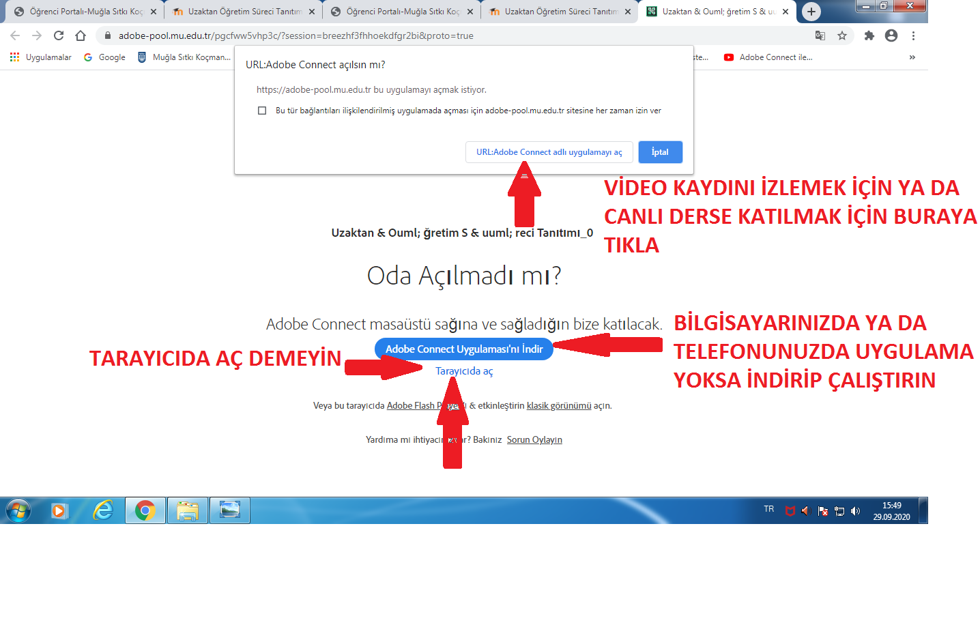Switch to Chrome in the taskbar
The height and width of the screenshot is (625, 980).
(x=145, y=510)
